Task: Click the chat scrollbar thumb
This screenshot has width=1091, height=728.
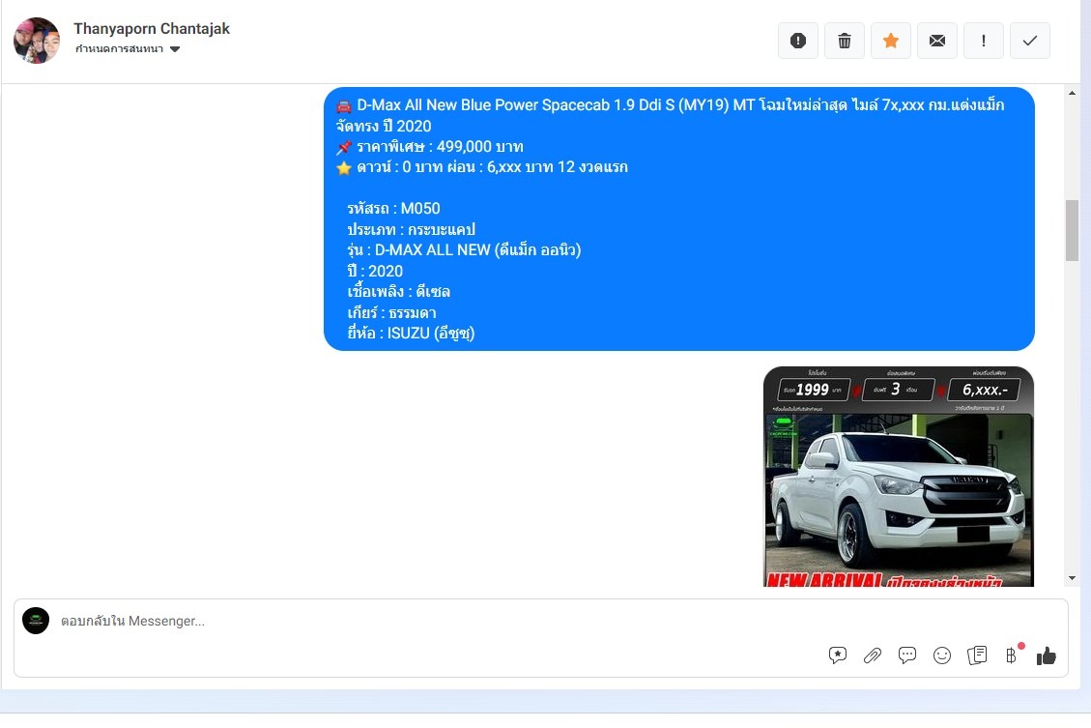Action: click(x=1072, y=230)
